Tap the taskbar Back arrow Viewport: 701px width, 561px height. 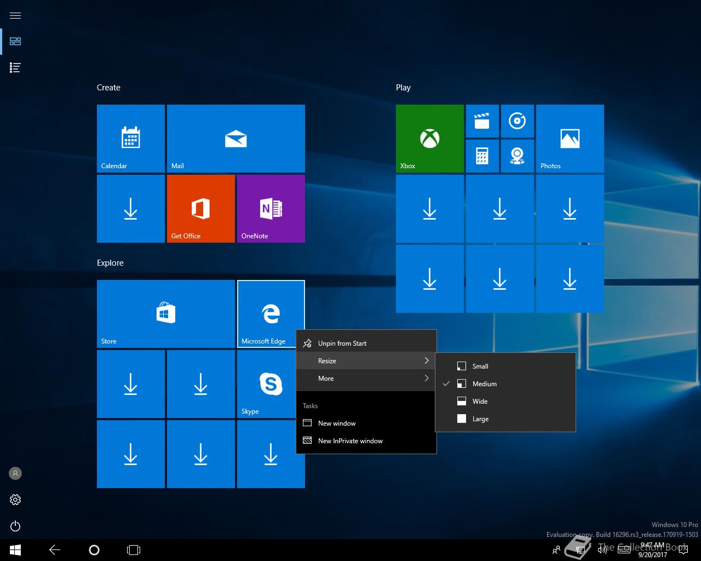[55, 550]
